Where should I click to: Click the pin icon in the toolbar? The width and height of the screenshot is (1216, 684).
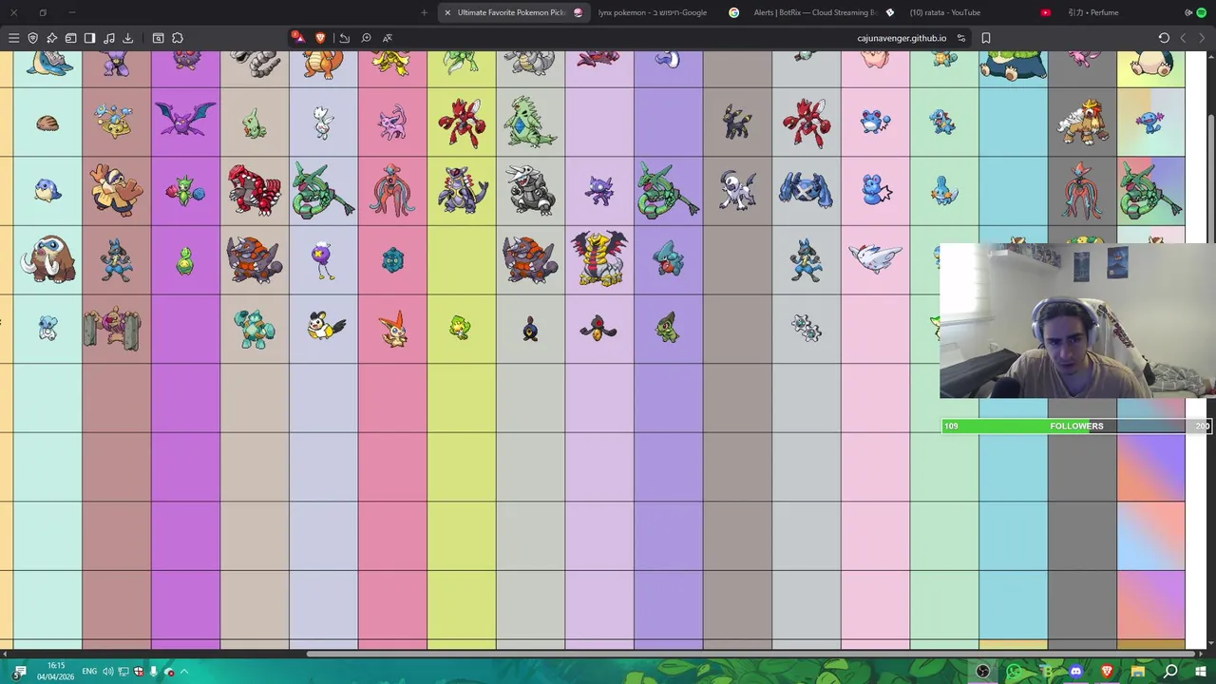[x=51, y=38]
